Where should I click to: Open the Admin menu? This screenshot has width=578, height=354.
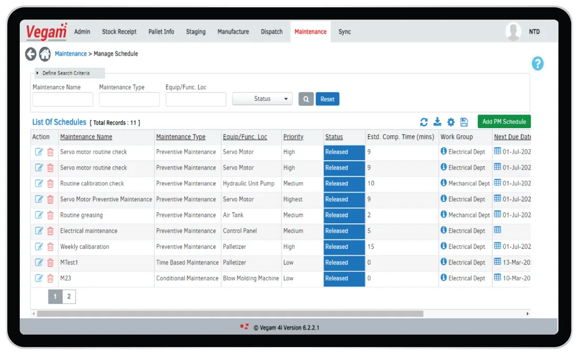[x=82, y=32]
